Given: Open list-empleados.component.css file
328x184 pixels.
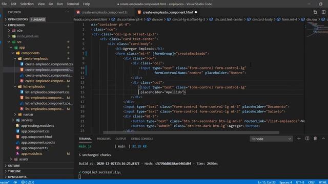Looking at the screenshot, I should (47, 92).
